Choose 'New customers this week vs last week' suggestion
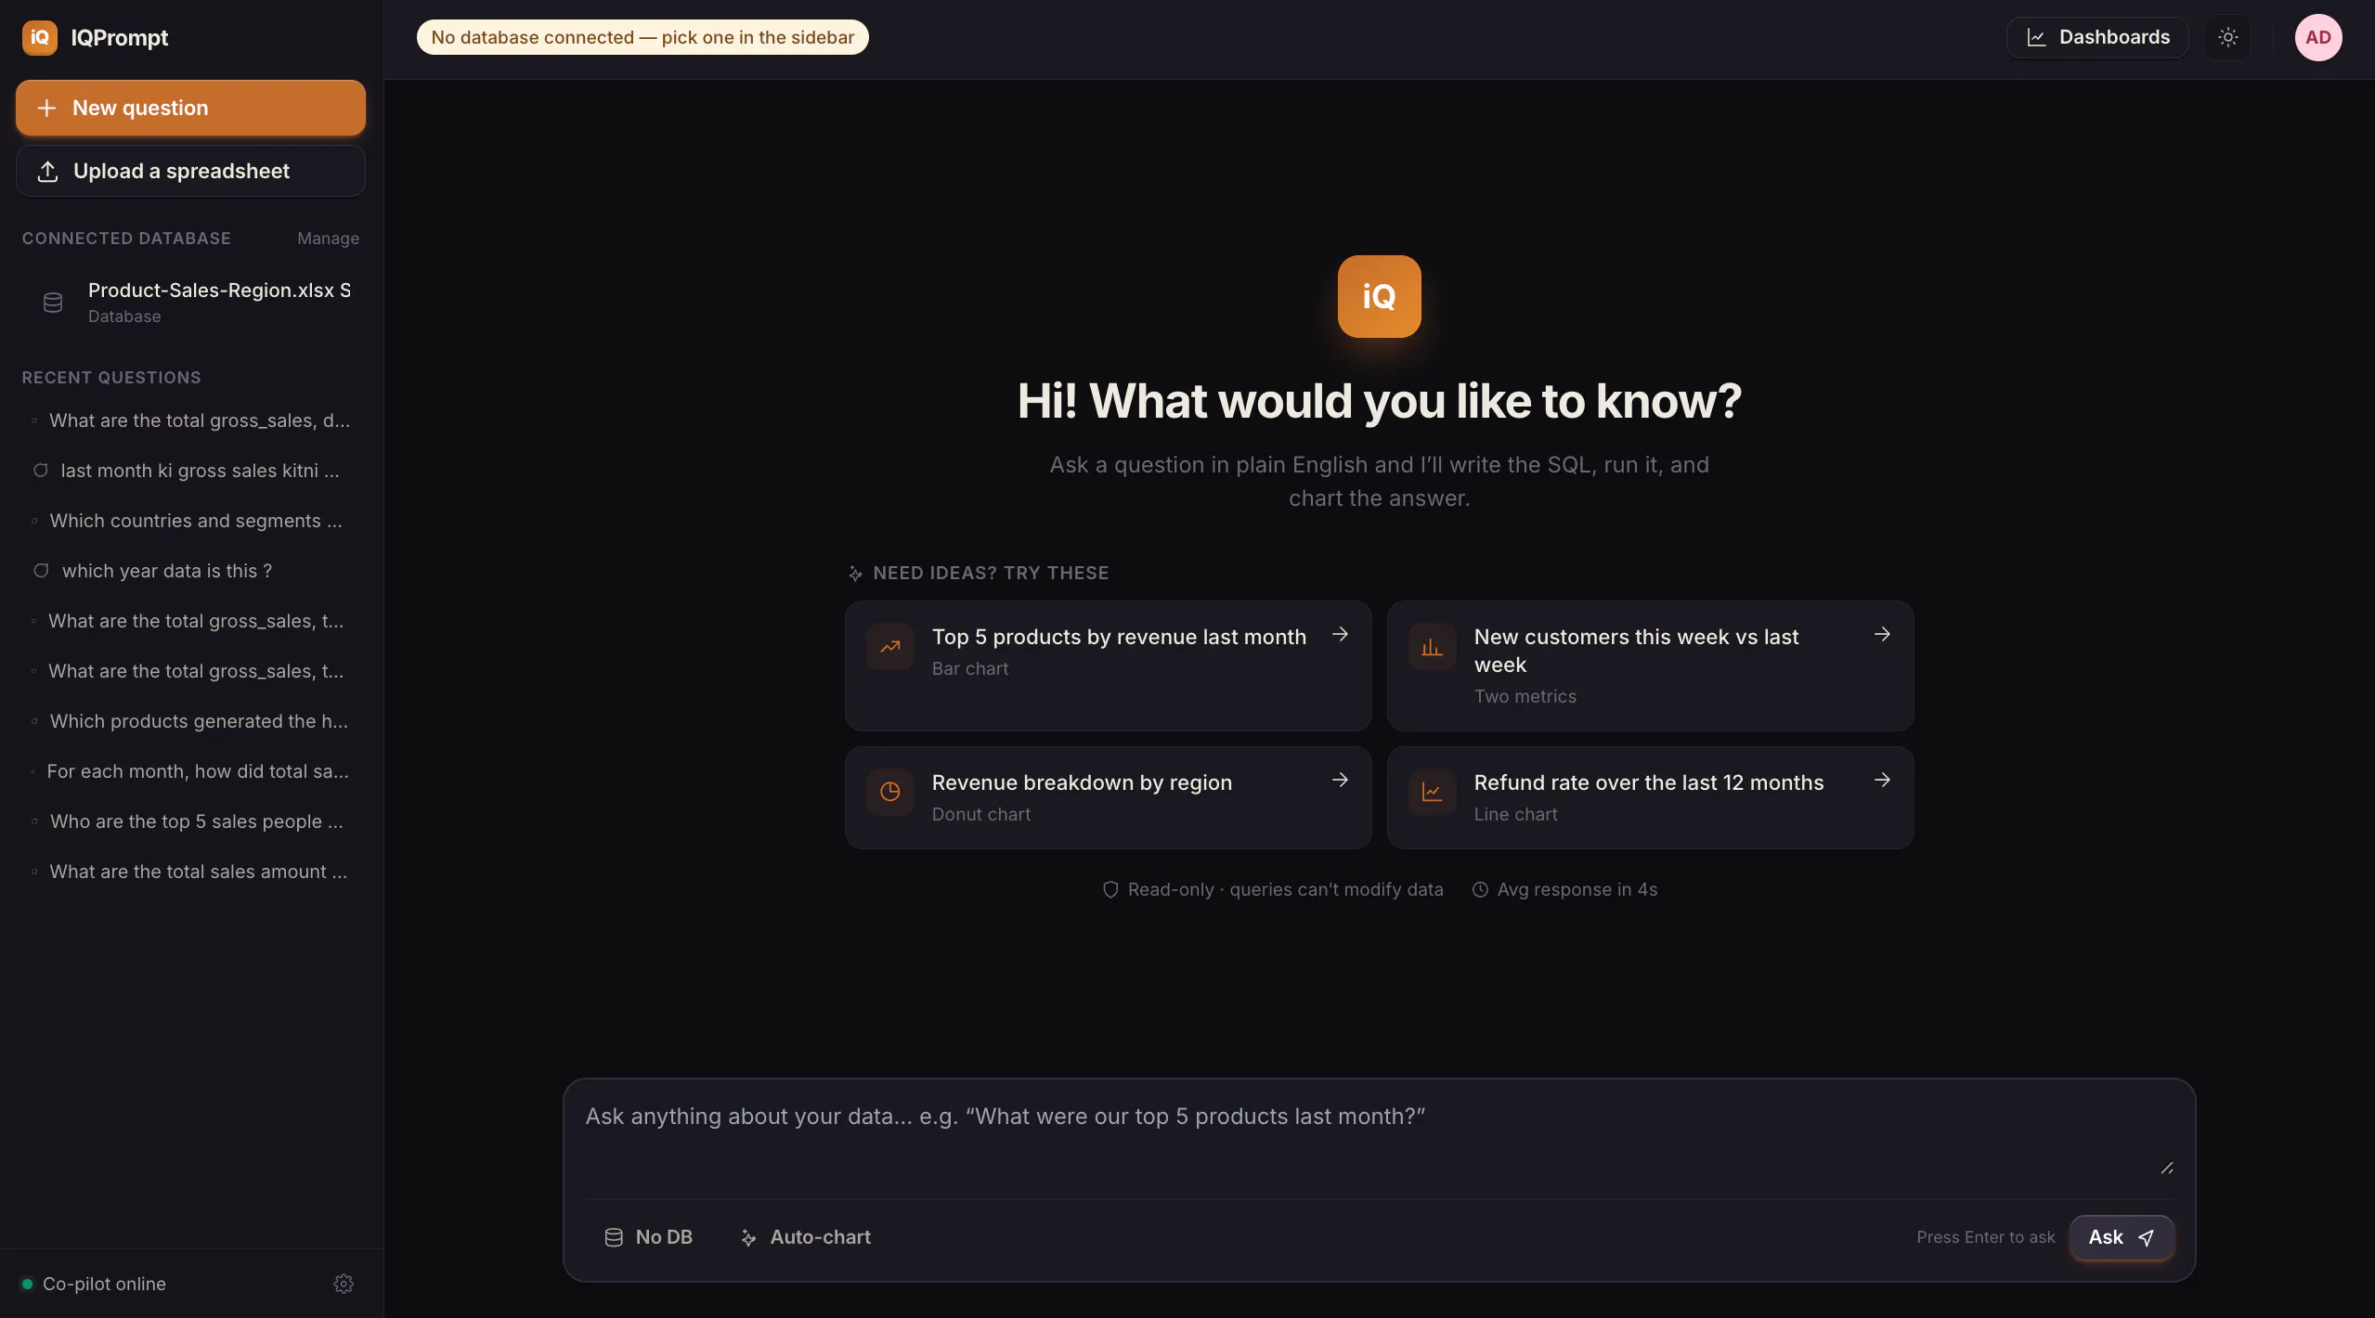 [1650, 665]
